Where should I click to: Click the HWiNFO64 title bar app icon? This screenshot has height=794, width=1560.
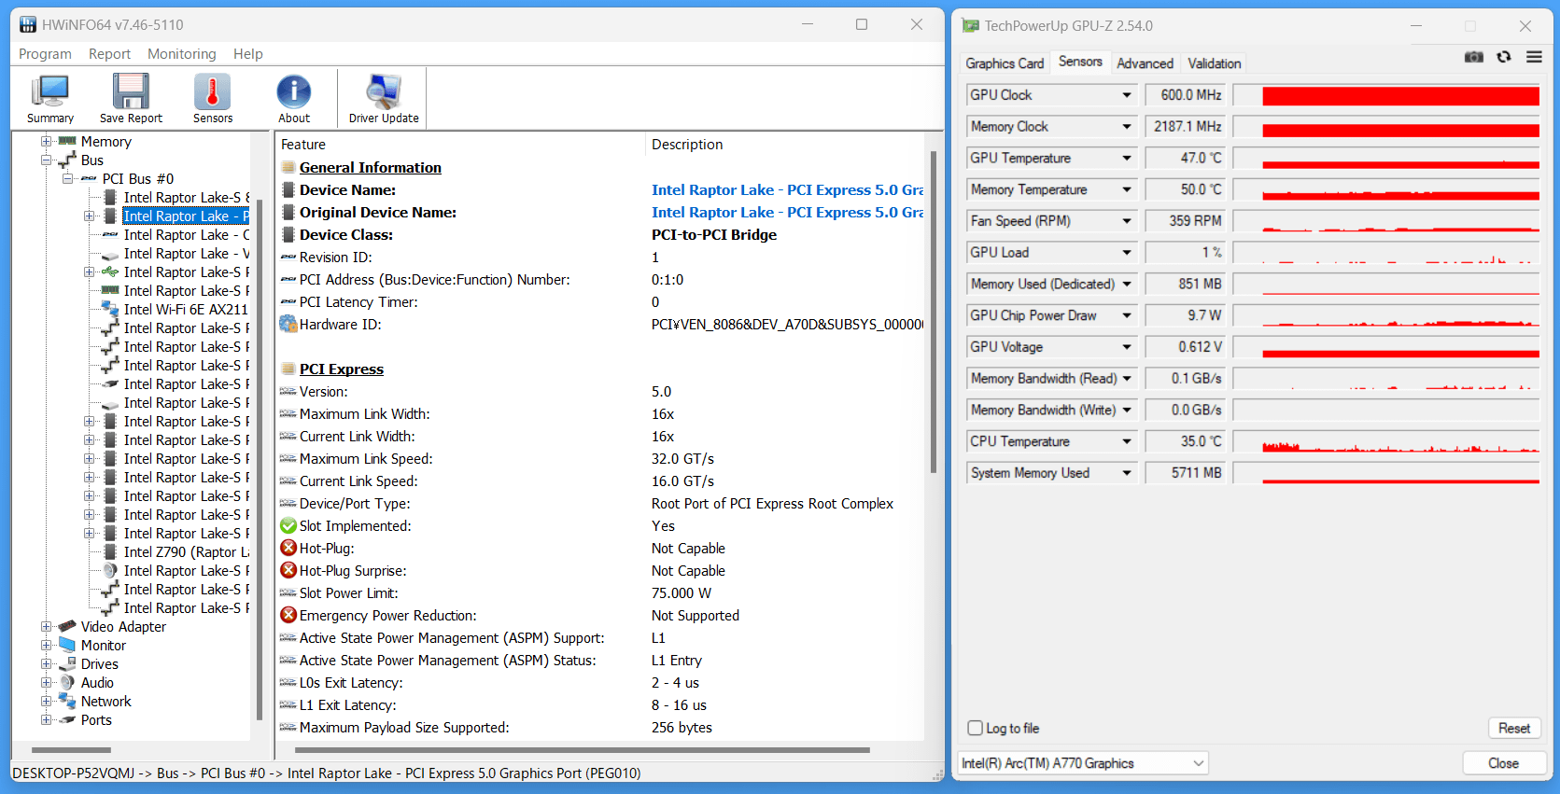click(x=28, y=24)
